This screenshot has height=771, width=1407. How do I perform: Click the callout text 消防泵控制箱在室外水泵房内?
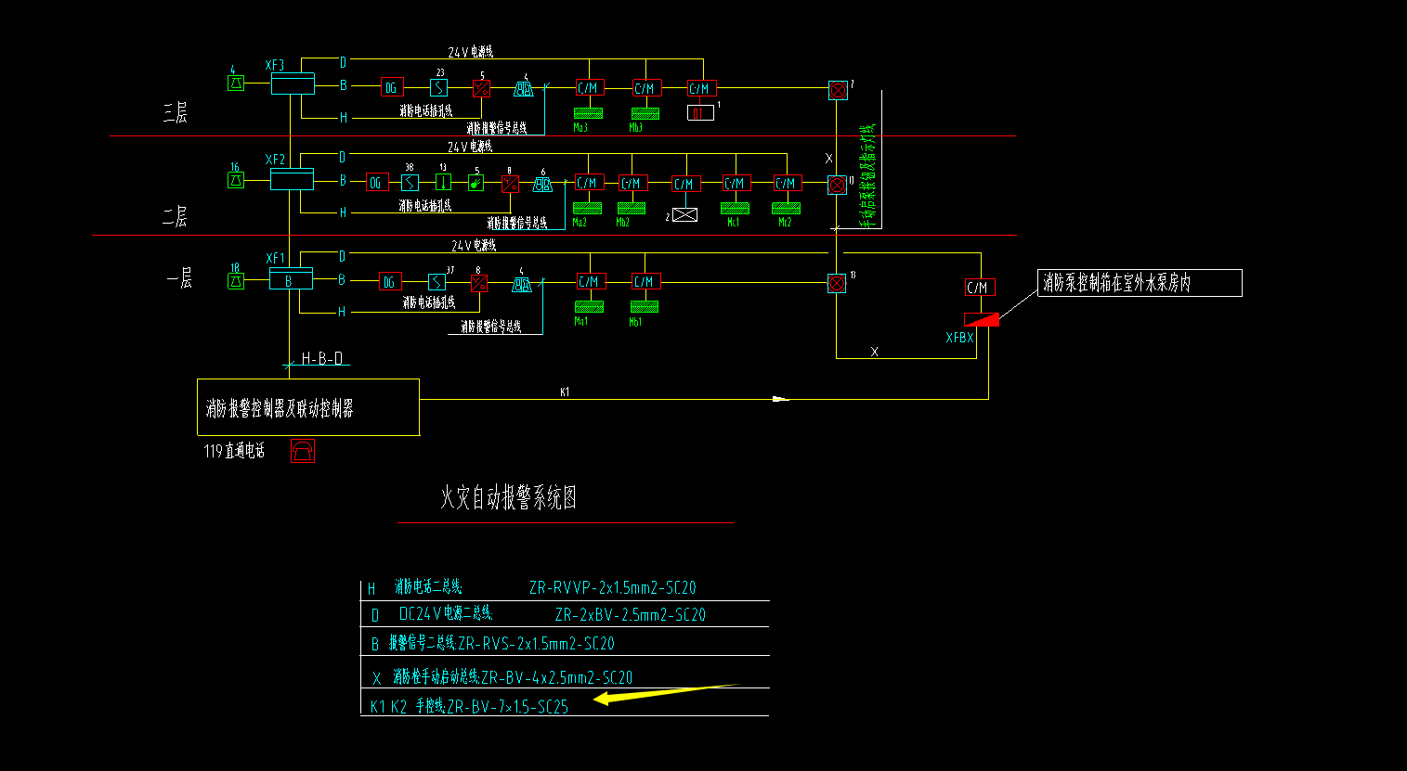(x=1116, y=284)
